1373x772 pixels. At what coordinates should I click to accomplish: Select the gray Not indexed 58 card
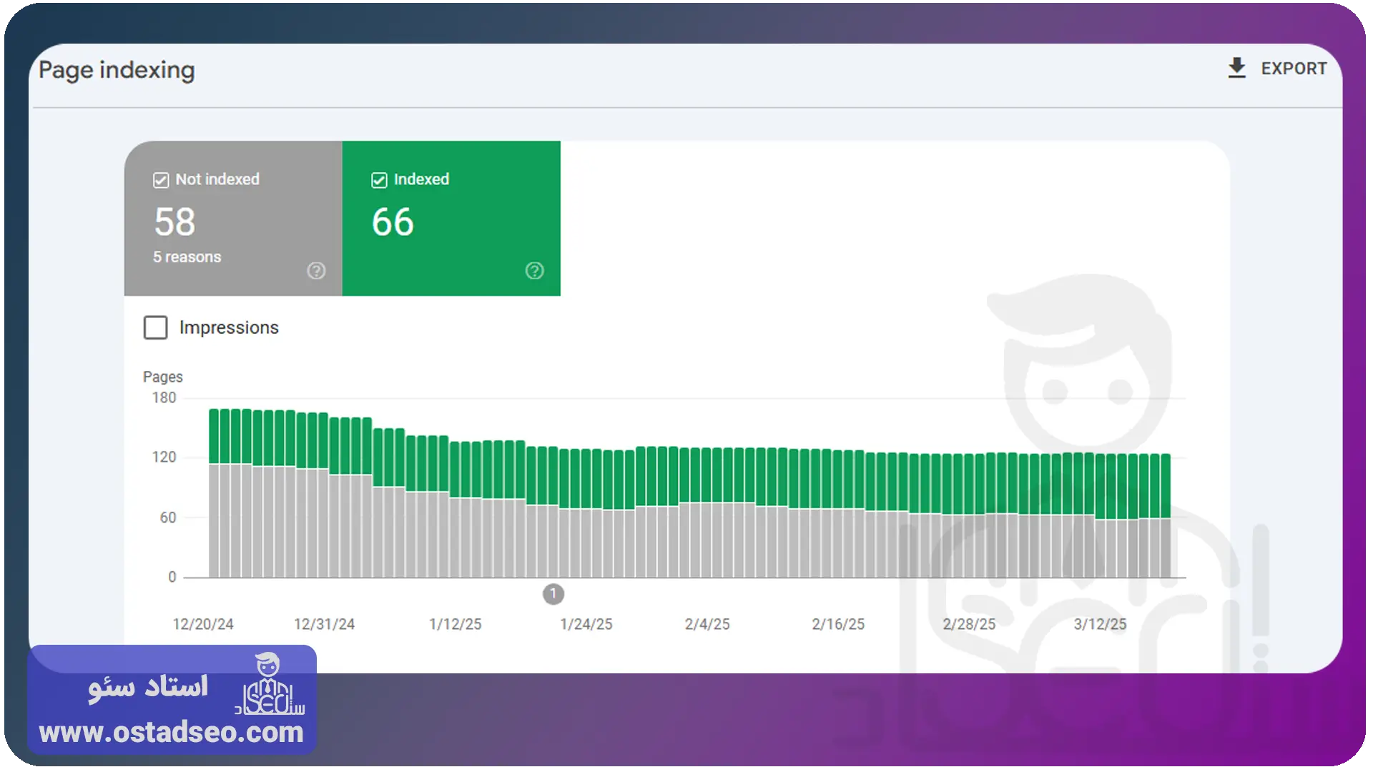pyautogui.click(x=233, y=218)
